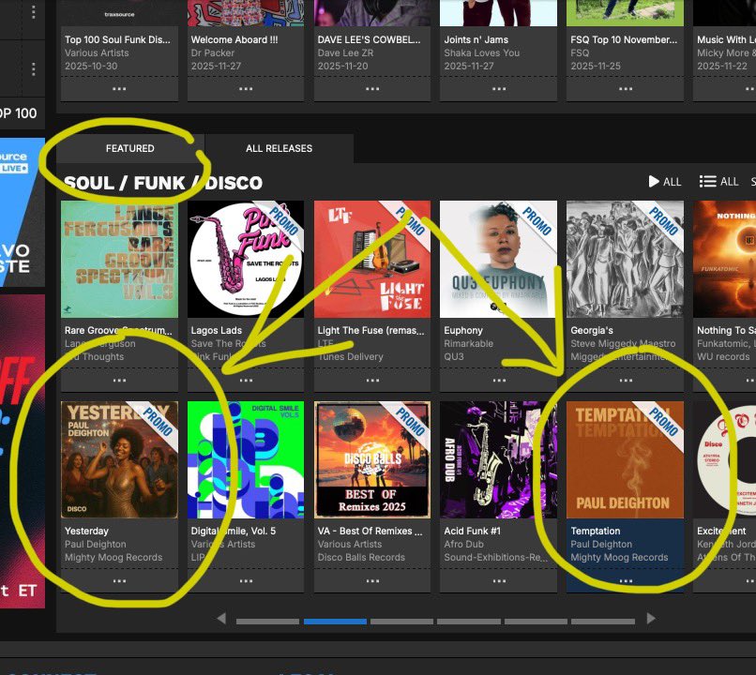Open Light The Fuse cover art
The image size is (756, 675).
tap(372, 259)
